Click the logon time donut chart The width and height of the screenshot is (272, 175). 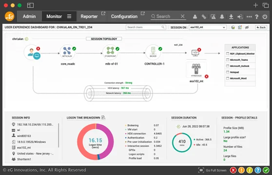[x=96, y=141]
